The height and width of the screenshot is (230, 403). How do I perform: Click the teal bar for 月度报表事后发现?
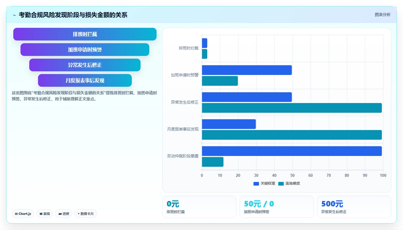[292, 135]
